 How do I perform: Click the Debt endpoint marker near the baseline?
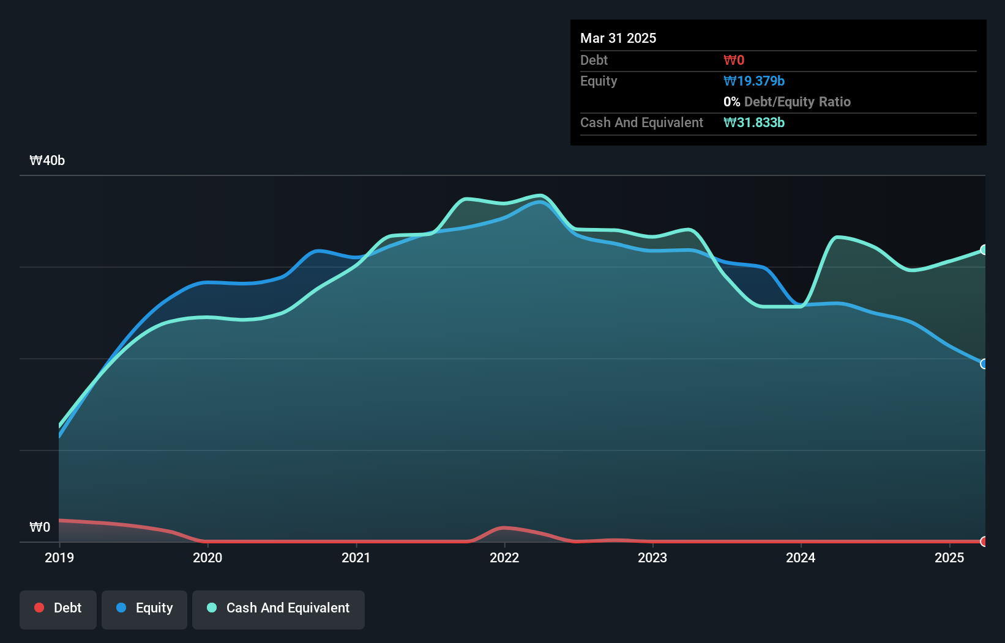[x=984, y=542]
